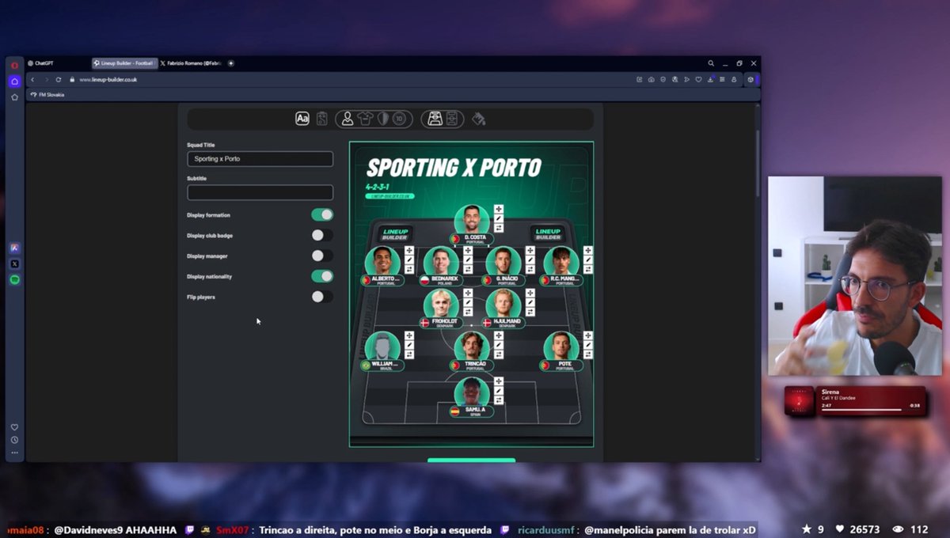Click the swap icon beside Hjulmand
Viewport: 950px width, 538px height.
pyautogui.click(x=530, y=312)
